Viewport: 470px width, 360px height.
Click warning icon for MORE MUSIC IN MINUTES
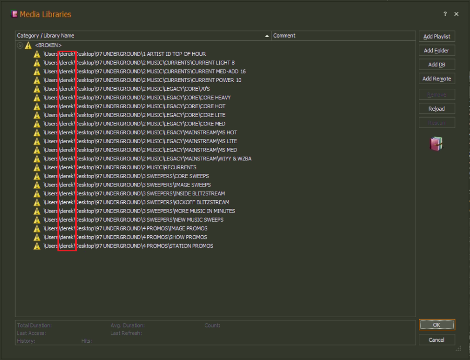coord(37,211)
